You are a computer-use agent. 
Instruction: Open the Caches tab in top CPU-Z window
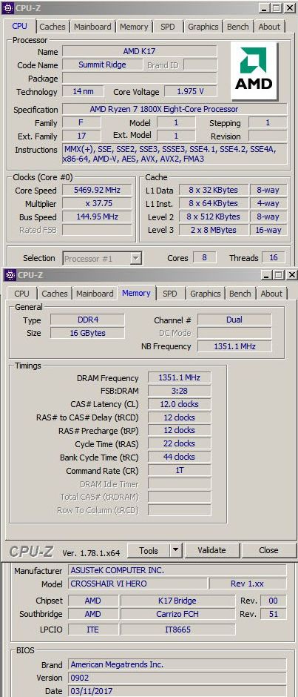click(x=53, y=27)
